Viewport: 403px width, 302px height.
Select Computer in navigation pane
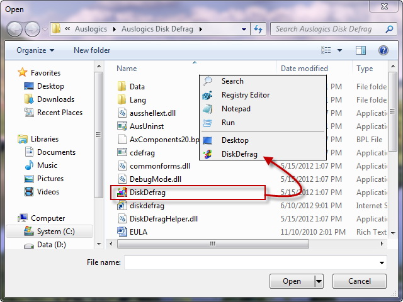[x=41, y=218]
